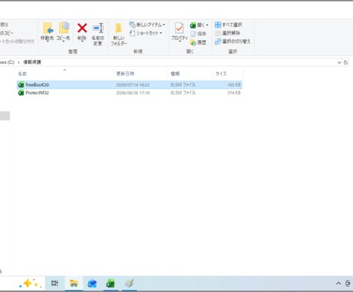Click the modified date of FreeBooK20
353x292 pixels.
[x=133, y=85]
